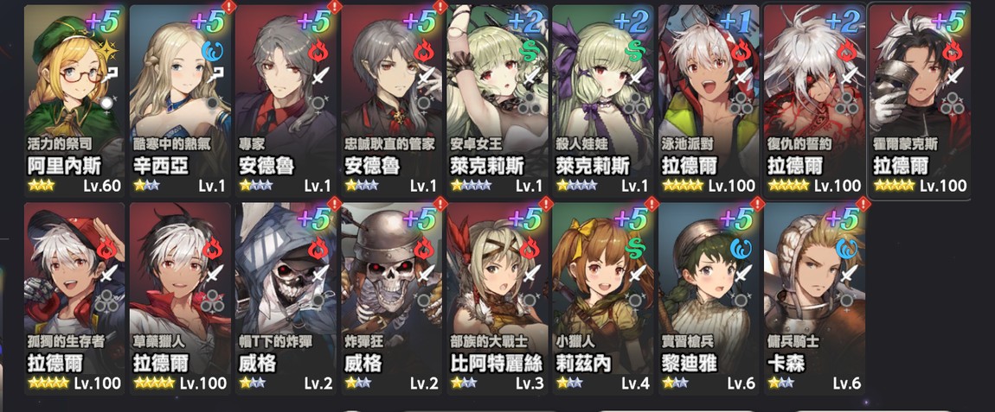
Task: Click the +5 badge on 傭兵騎士 卡森 card
Action: click(842, 219)
